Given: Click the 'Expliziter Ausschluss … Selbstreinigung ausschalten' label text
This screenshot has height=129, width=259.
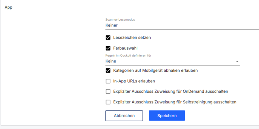Looking at the screenshot, I should pyautogui.click(x=175, y=102).
